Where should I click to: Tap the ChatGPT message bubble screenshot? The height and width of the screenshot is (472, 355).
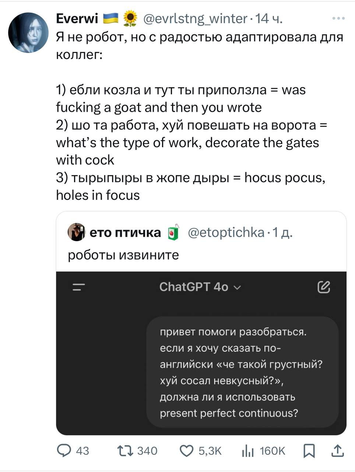pyautogui.click(x=242, y=372)
